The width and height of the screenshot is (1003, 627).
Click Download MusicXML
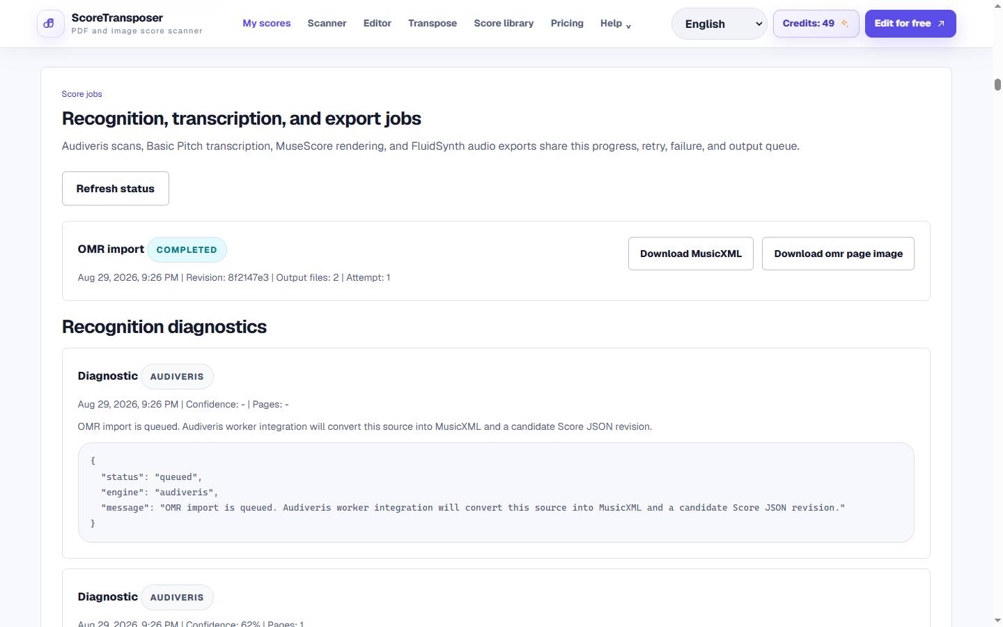(691, 254)
